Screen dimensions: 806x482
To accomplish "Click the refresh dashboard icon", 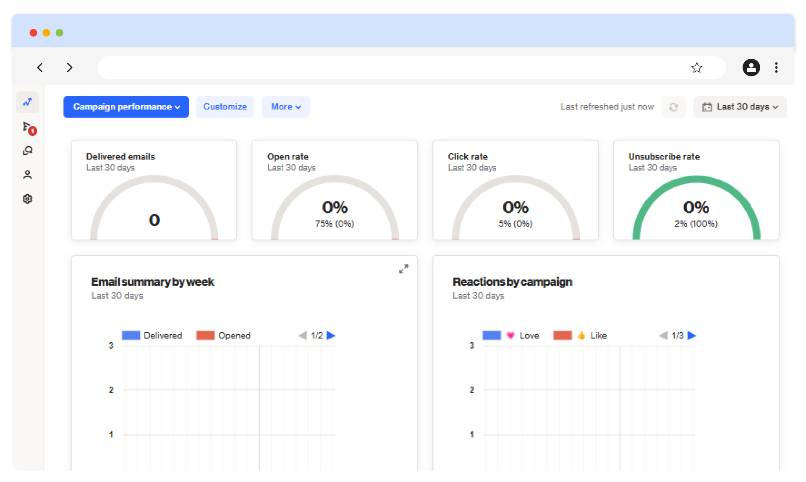I will [x=673, y=107].
